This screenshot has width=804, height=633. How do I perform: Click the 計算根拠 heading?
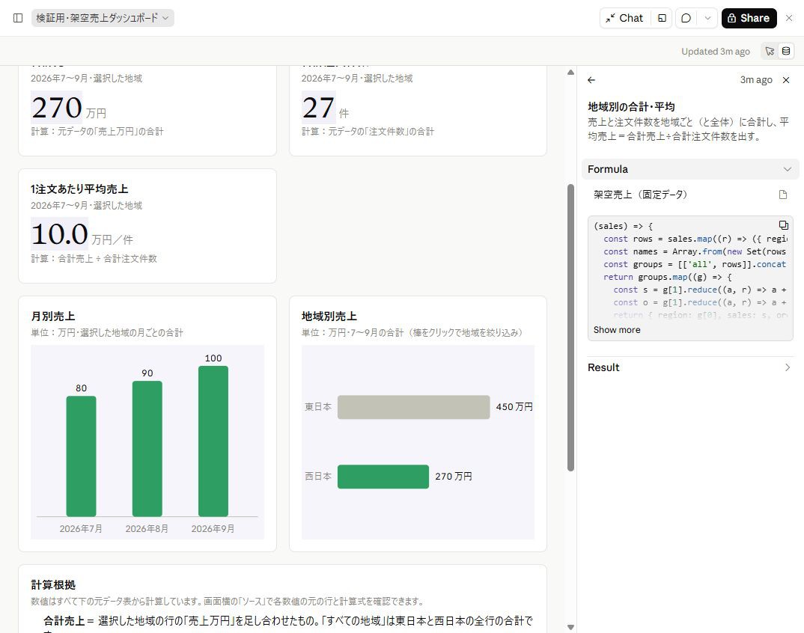[x=53, y=585]
